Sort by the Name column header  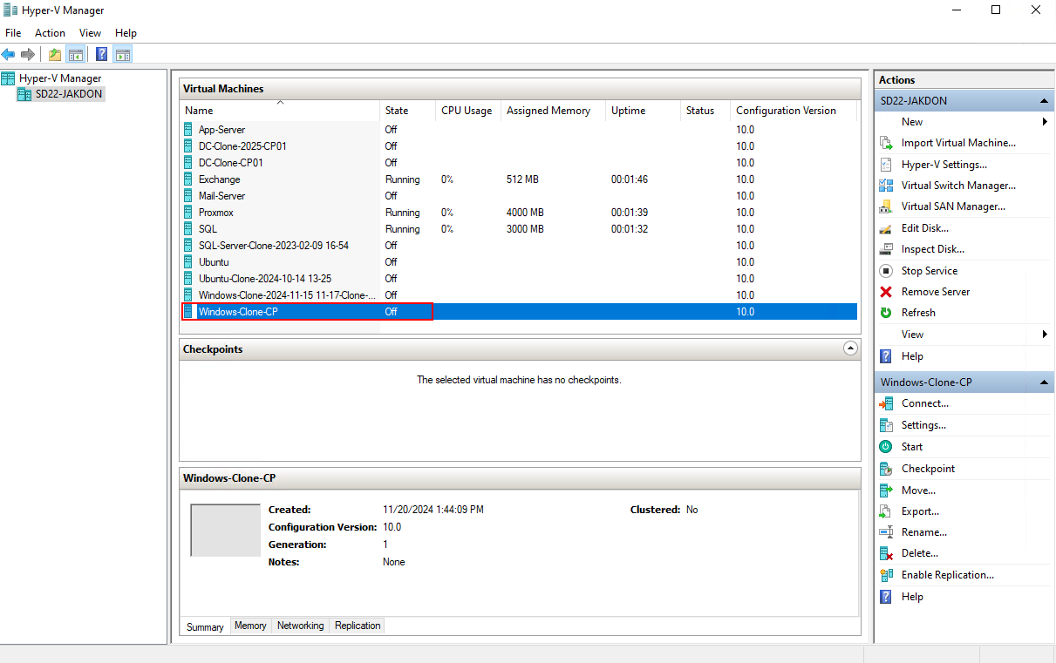tap(280, 111)
